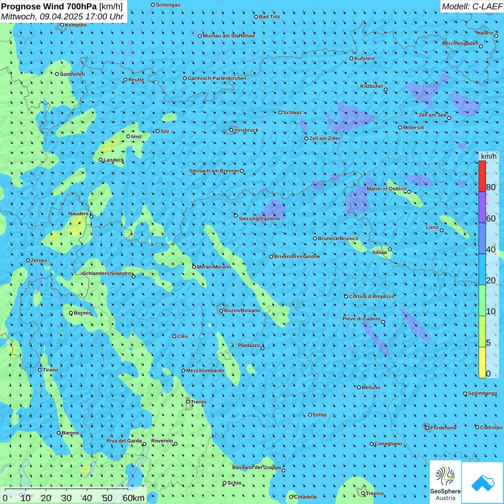Click the purple 60–80 km/h legend band

(482, 207)
